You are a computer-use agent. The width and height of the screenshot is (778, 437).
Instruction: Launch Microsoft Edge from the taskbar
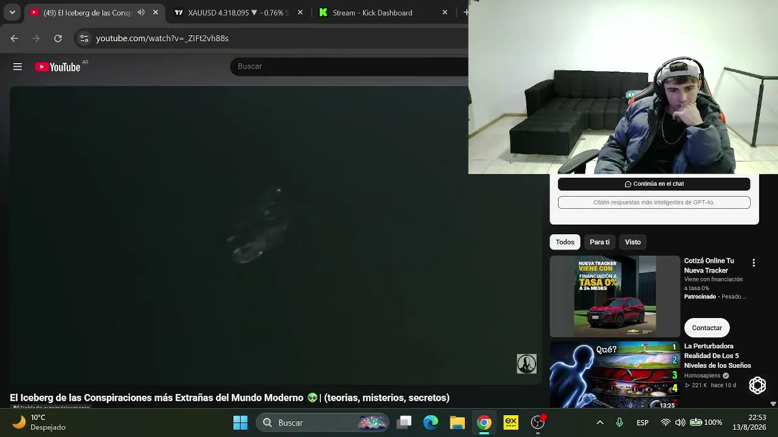click(431, 422)
